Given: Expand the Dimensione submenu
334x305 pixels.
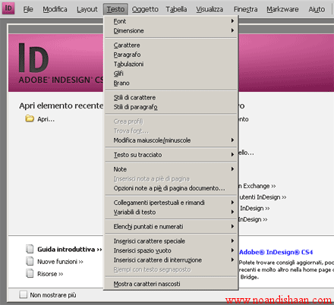Looking at the screenshot, I should pos(171,30).
